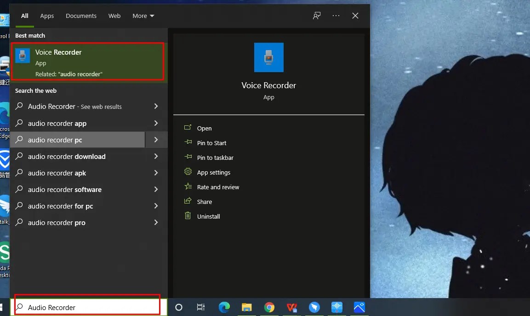Launch Google Chrome from the taskbar

(269, 308)
